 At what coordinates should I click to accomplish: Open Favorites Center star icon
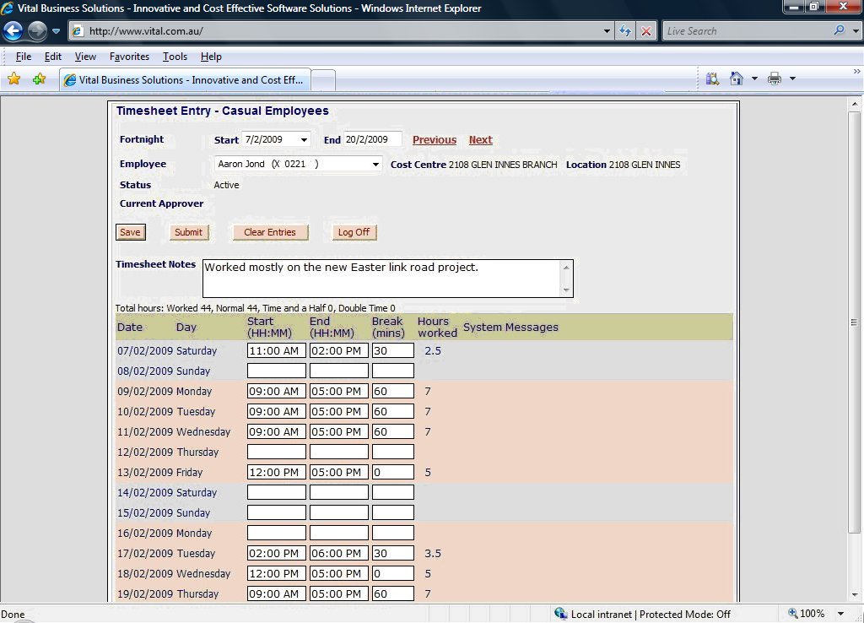tap(13, 79)
